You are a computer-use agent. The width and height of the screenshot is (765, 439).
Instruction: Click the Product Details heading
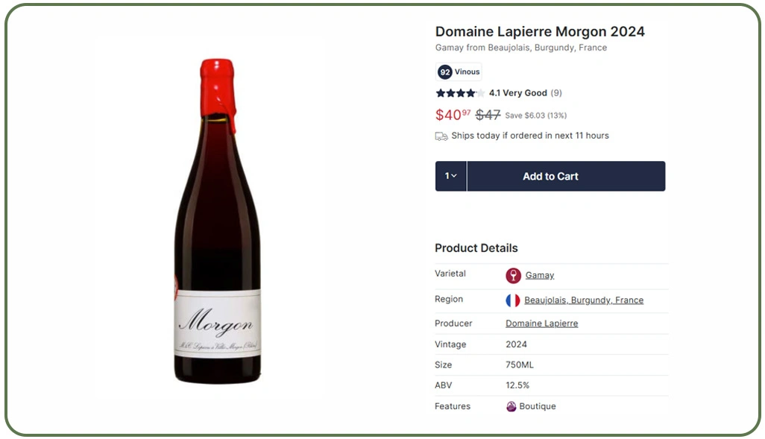click(476, 247)
